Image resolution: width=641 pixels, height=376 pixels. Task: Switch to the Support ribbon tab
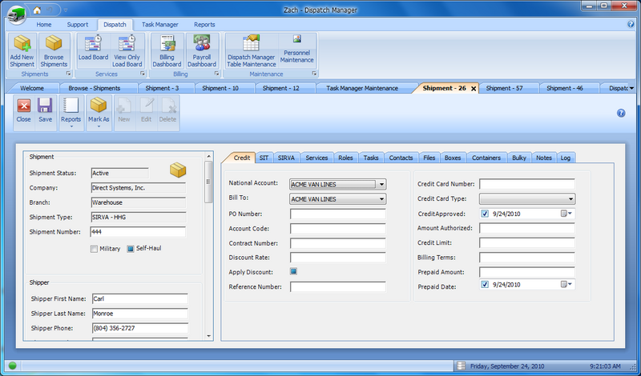[x=78, y=25]
